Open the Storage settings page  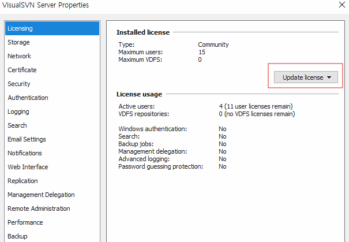[52, 42]
